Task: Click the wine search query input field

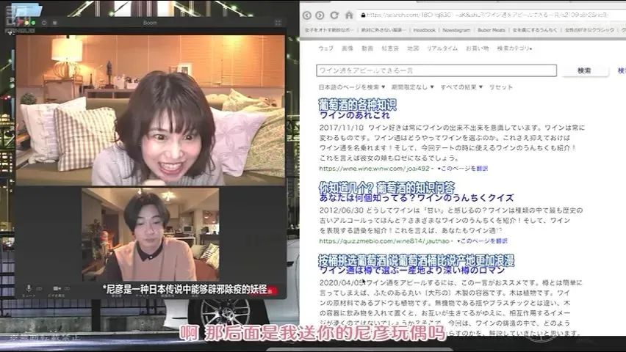Action: [x=436, y=70]
